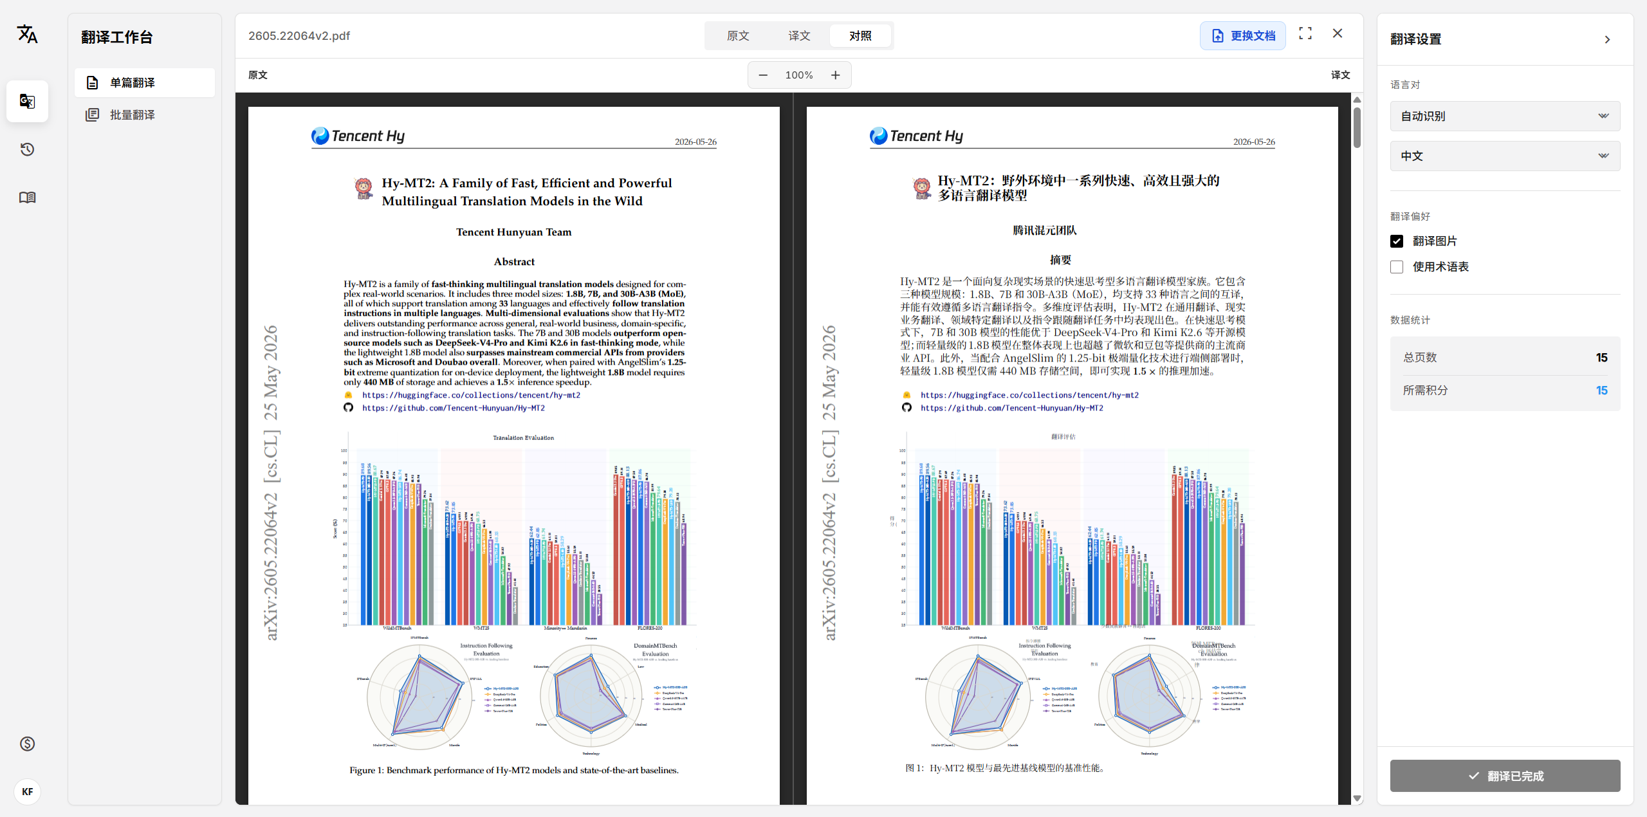
Task: Click the 翻译工作台 heading
Action: pyautogui.click(x=116, y=37)
